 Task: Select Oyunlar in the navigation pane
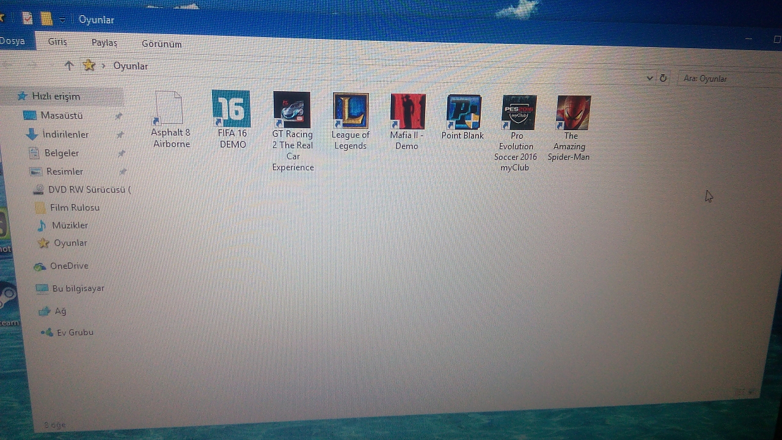[x=62, y=243]
